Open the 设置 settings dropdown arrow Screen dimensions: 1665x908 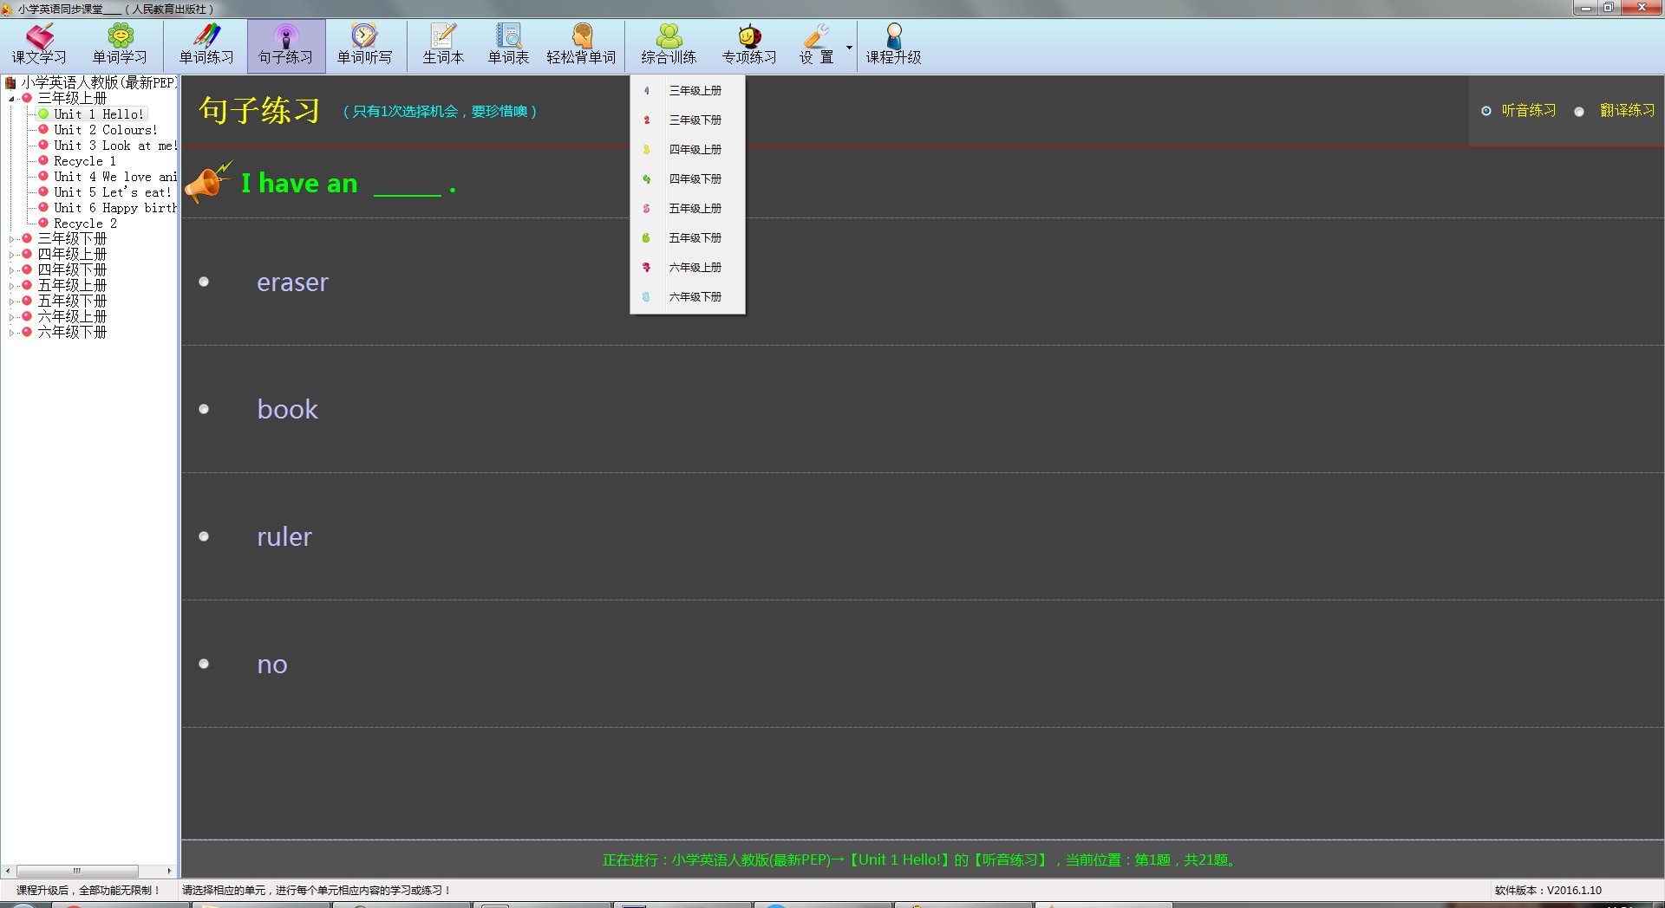[849, 48]
